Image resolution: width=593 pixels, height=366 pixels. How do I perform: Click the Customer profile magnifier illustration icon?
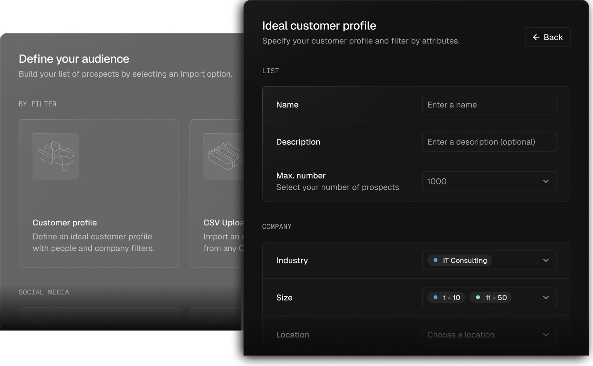[56, 156]
